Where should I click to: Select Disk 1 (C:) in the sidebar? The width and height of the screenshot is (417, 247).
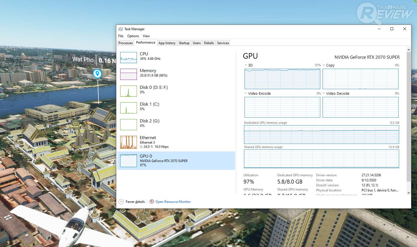coord(129,108)
